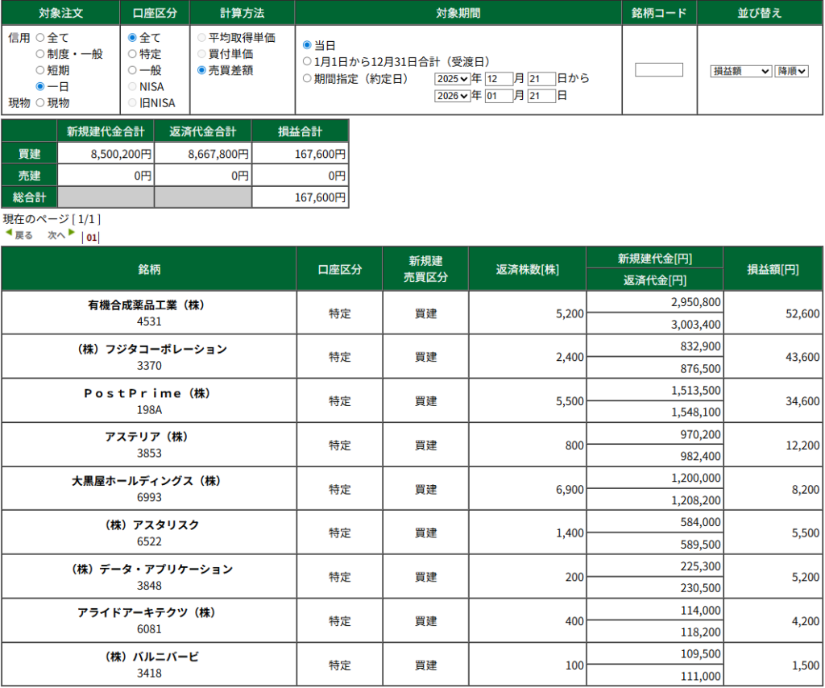This screenshot has width=825, height=688.
Task: Choose 現物 order type radio button
Action: tap(39, 102)
